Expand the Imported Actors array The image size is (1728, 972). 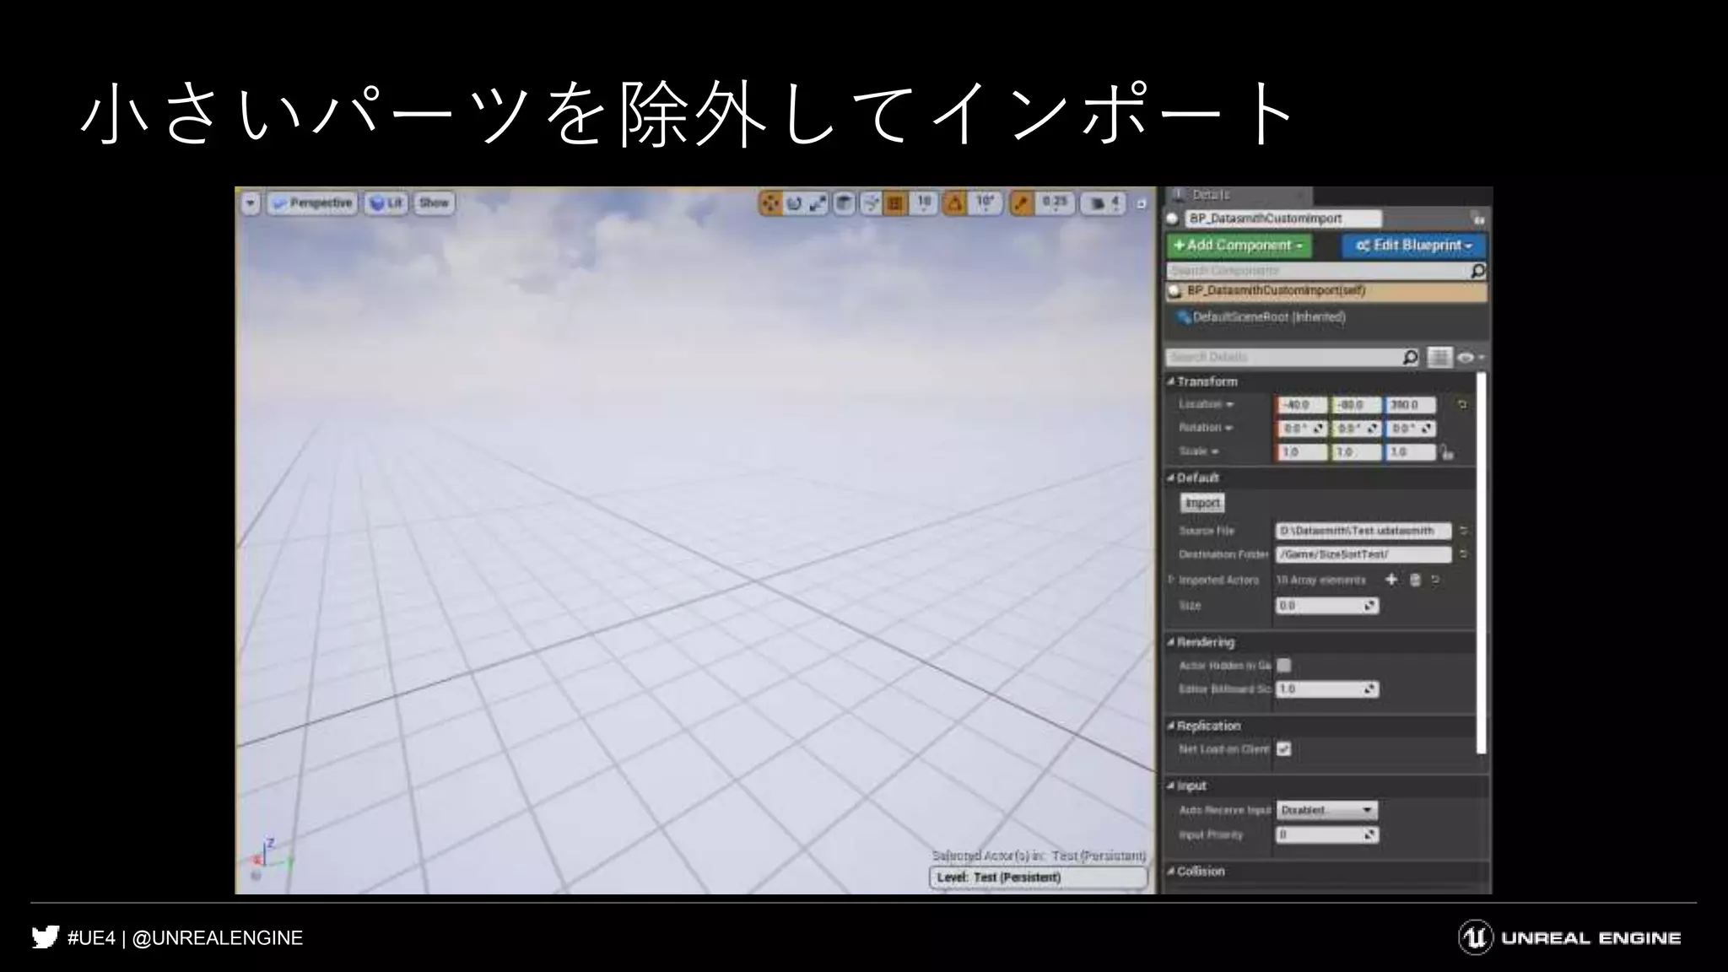(1171, 580)
